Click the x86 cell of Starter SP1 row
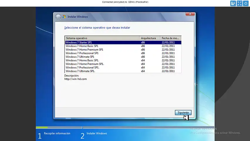Viewport: 250px width, 141px height. point(143,43)
